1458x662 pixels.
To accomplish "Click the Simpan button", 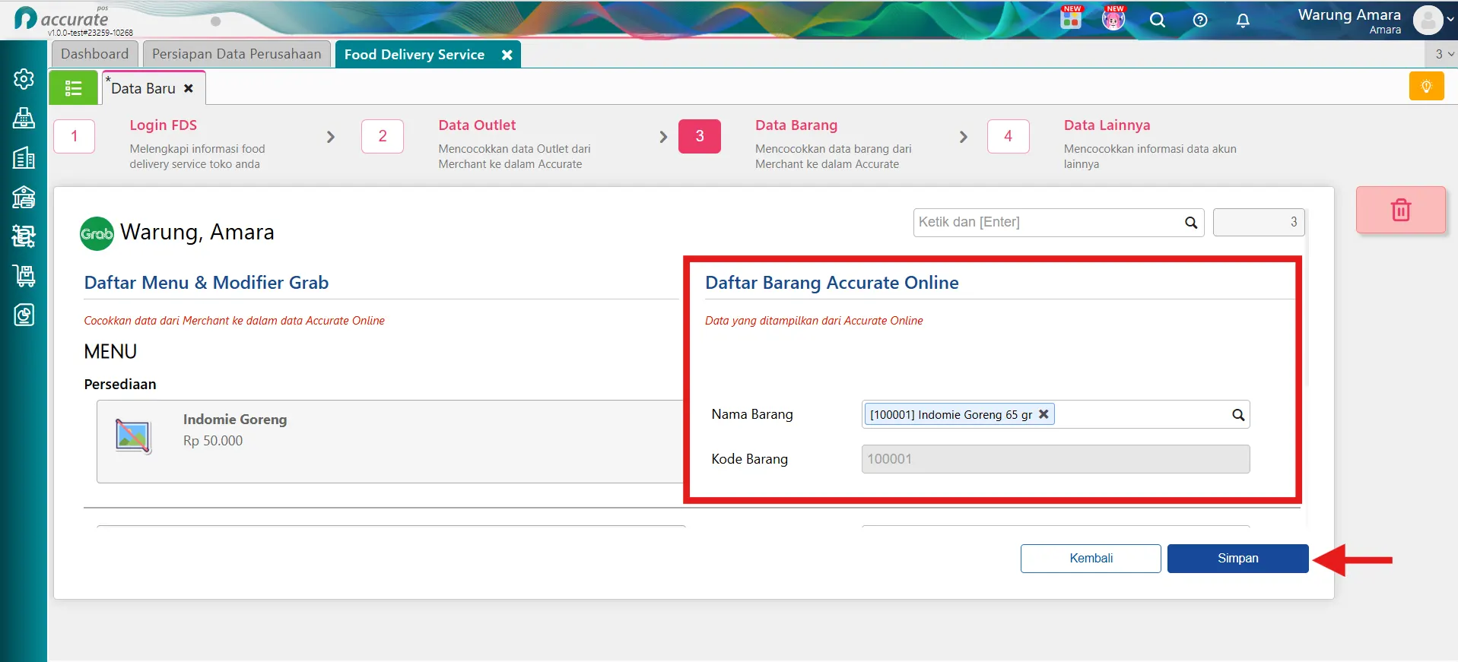I will point(1237,559).
